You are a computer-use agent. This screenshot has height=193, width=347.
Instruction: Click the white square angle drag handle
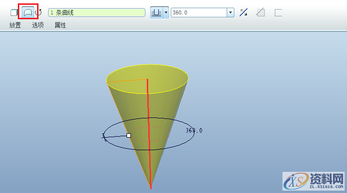129,136
